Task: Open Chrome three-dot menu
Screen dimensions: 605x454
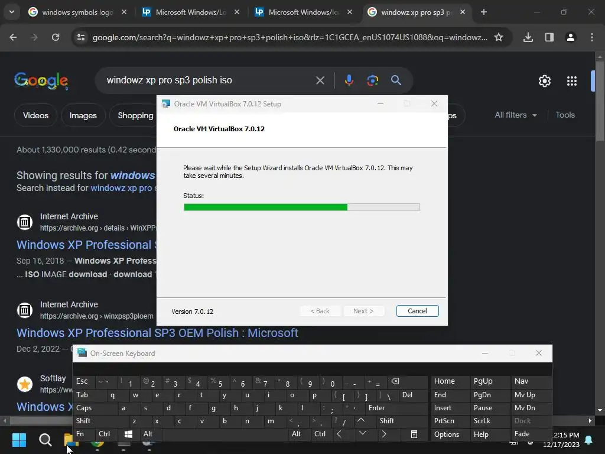Action: 591,37
